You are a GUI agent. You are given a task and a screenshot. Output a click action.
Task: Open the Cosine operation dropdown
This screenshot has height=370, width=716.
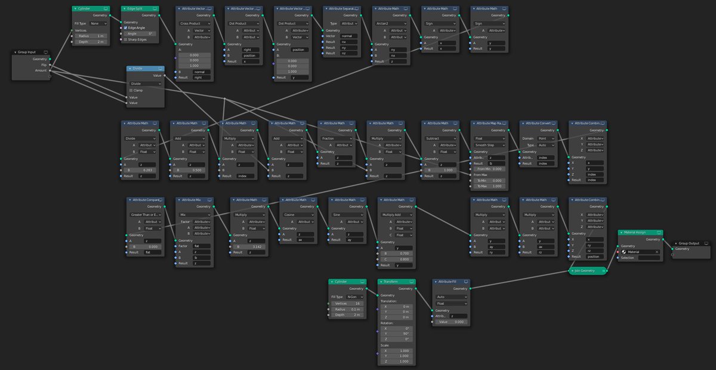[x=298, y=214]
